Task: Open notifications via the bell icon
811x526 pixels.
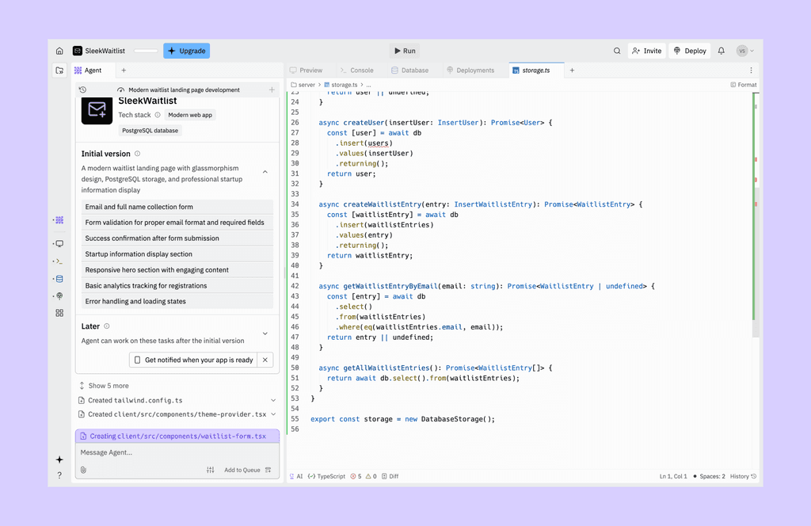Action: coord(721,50)
